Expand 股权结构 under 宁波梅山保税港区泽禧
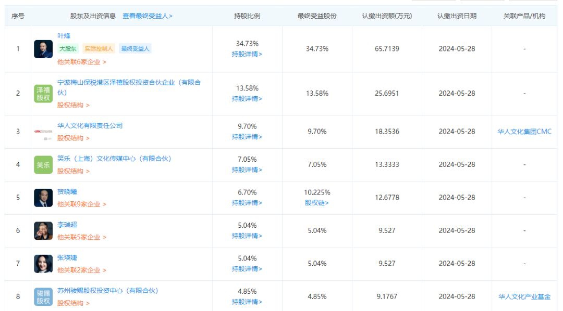 [x=74, y=106]
